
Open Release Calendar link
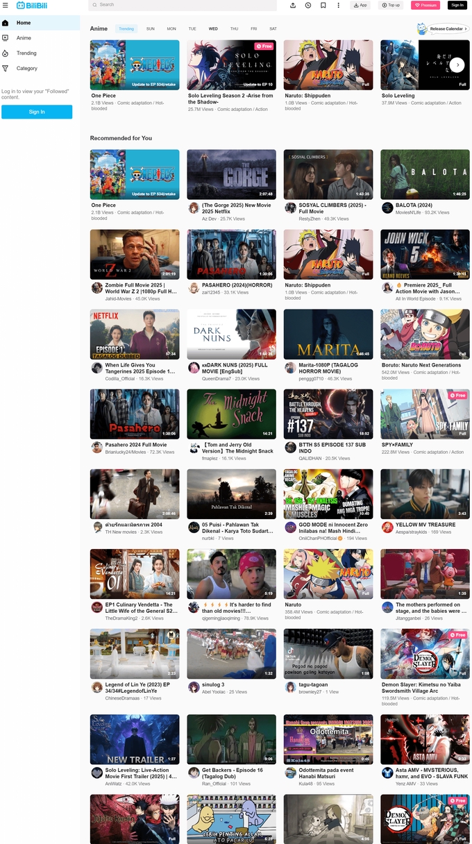click(448, 29)
